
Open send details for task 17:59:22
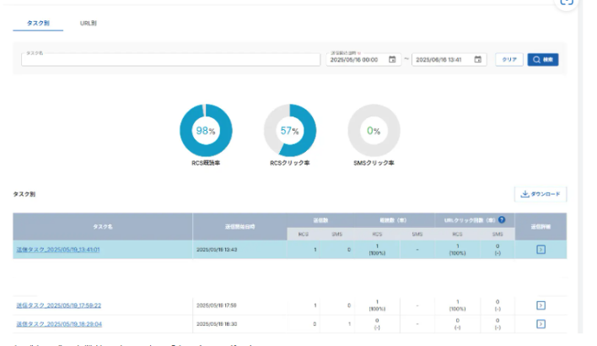point(541,305)
